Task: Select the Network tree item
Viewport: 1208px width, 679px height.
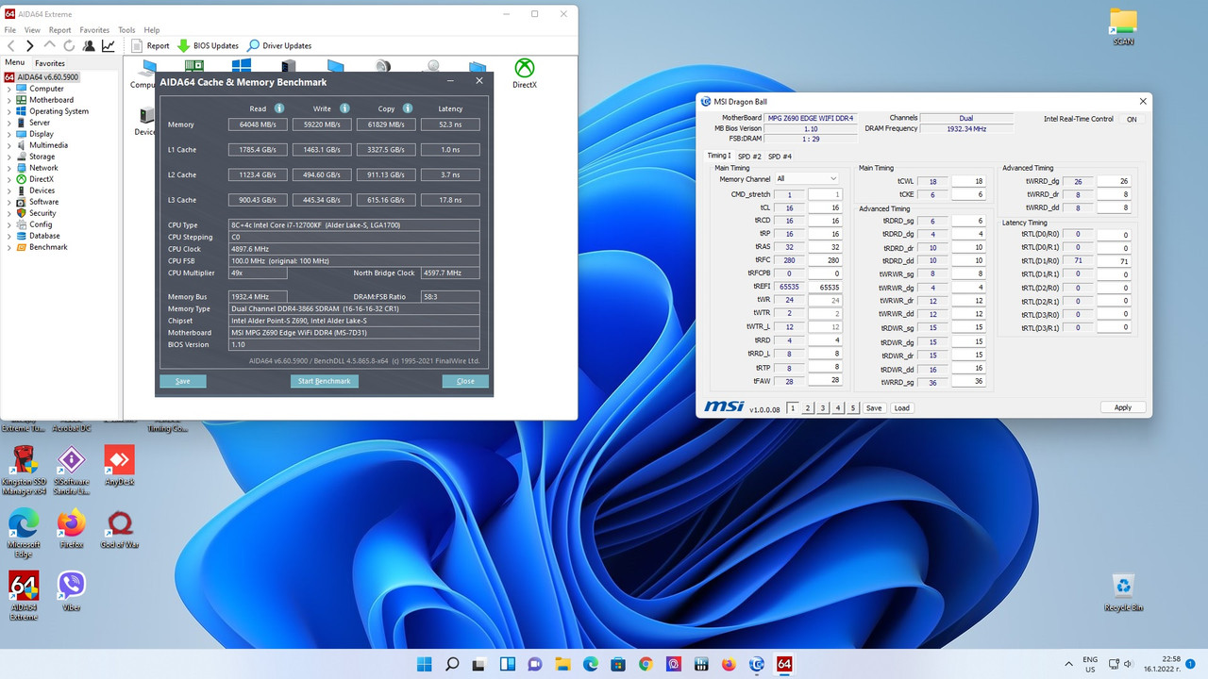Action: (43, 168)
